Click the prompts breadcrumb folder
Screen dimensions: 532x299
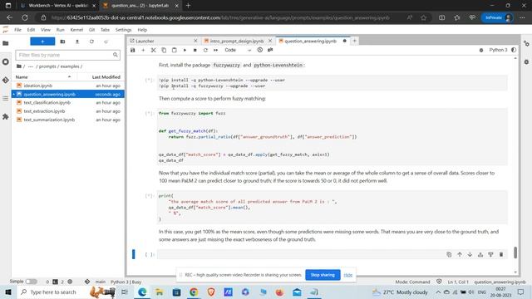[x=47, y=66]
